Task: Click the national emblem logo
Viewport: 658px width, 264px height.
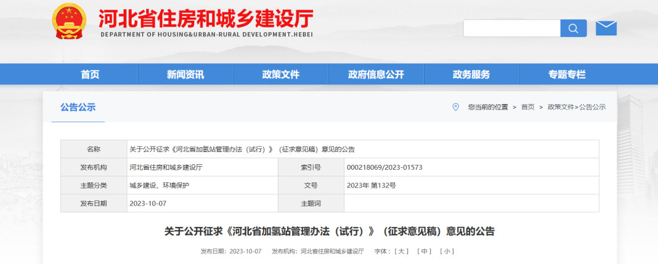Action: point(69,21)
